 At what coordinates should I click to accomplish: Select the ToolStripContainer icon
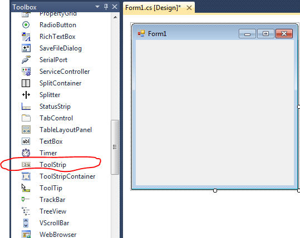[x=26, y=176]
